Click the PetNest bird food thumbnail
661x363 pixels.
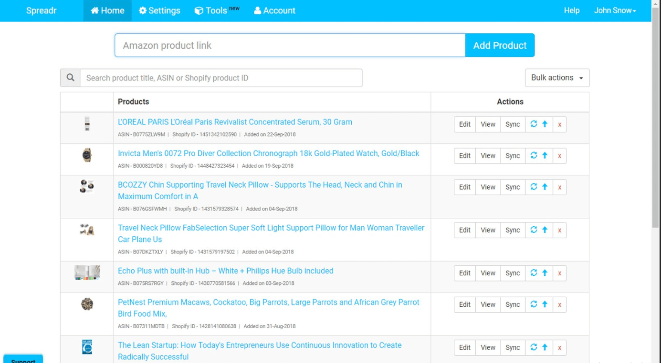coord(87,304)
